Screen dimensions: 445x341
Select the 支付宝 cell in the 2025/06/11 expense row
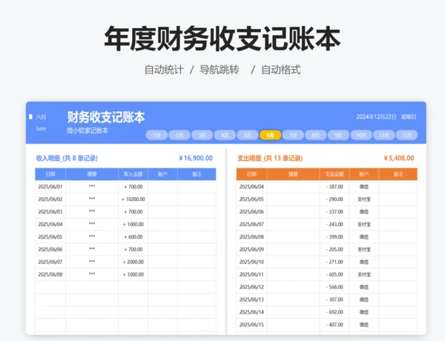coord(364,274)
